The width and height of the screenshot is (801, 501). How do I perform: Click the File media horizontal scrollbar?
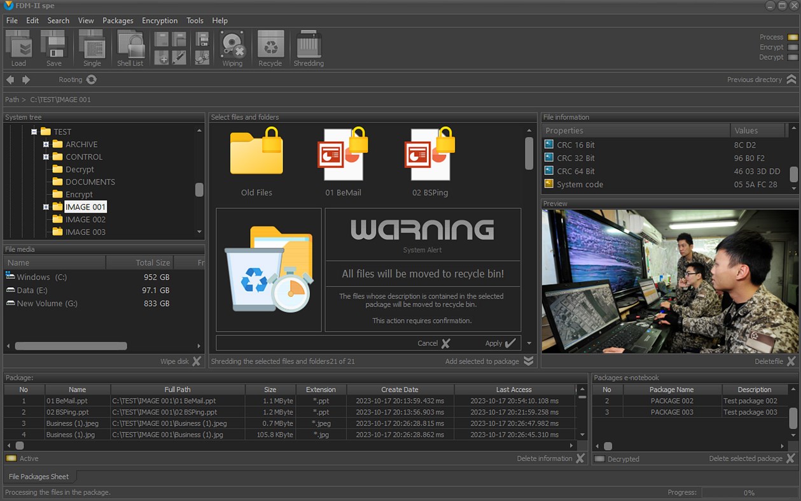pos(71,346)
